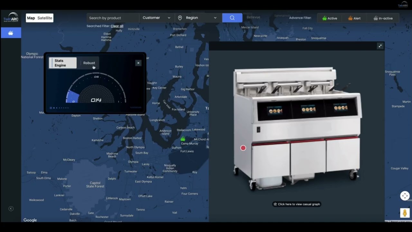Toggle the Alert filter
412x232 pixels.
[x=354, y=18]
